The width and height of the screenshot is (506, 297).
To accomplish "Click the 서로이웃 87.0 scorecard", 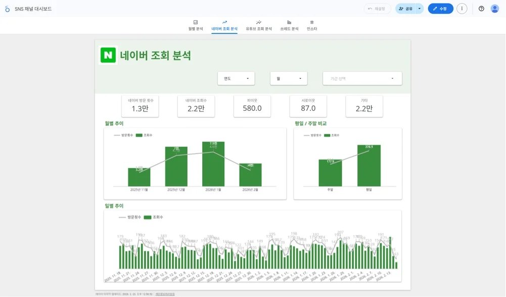I will click(308, 106).
